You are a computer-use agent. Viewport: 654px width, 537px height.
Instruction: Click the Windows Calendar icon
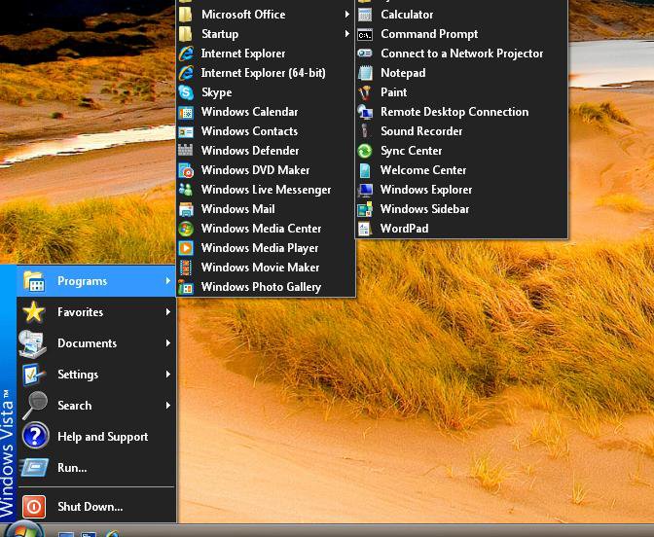pos(186,112)
